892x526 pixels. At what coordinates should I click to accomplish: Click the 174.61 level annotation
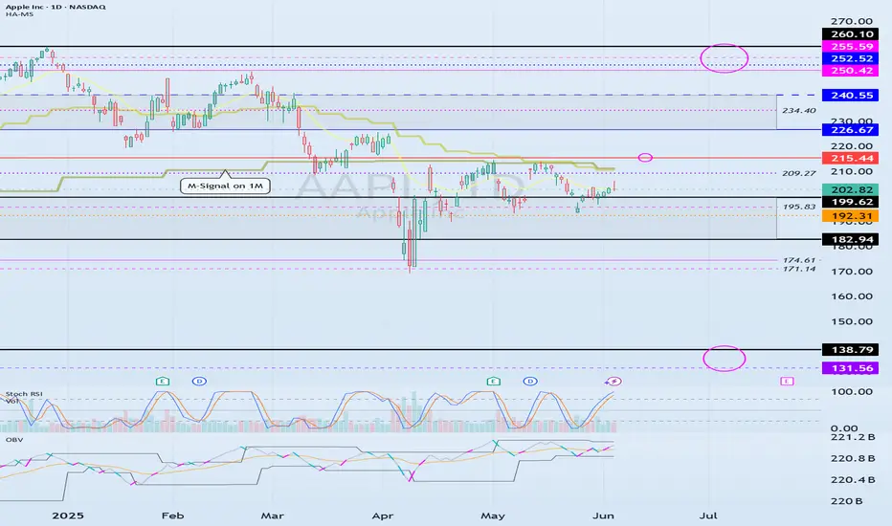tap(799, 260)
